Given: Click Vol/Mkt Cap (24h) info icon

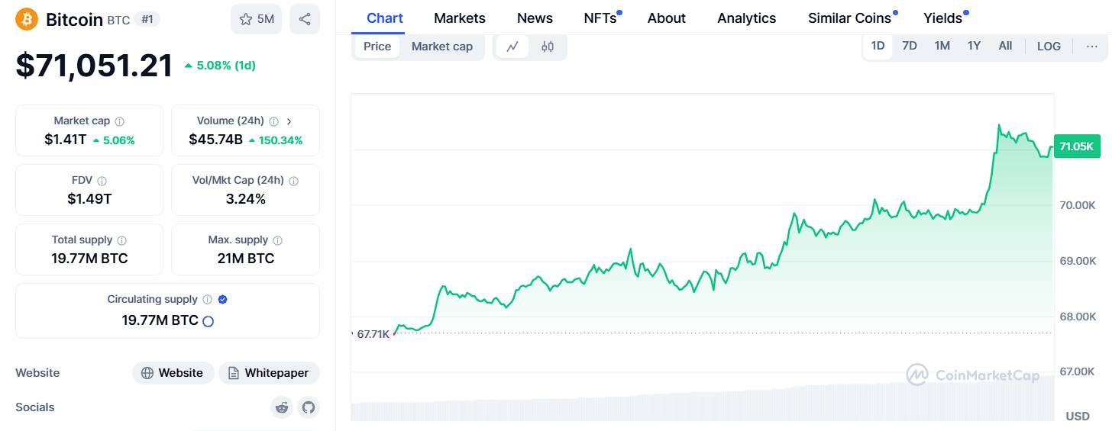Looking at the screenshot, I should tap(294, 181).
